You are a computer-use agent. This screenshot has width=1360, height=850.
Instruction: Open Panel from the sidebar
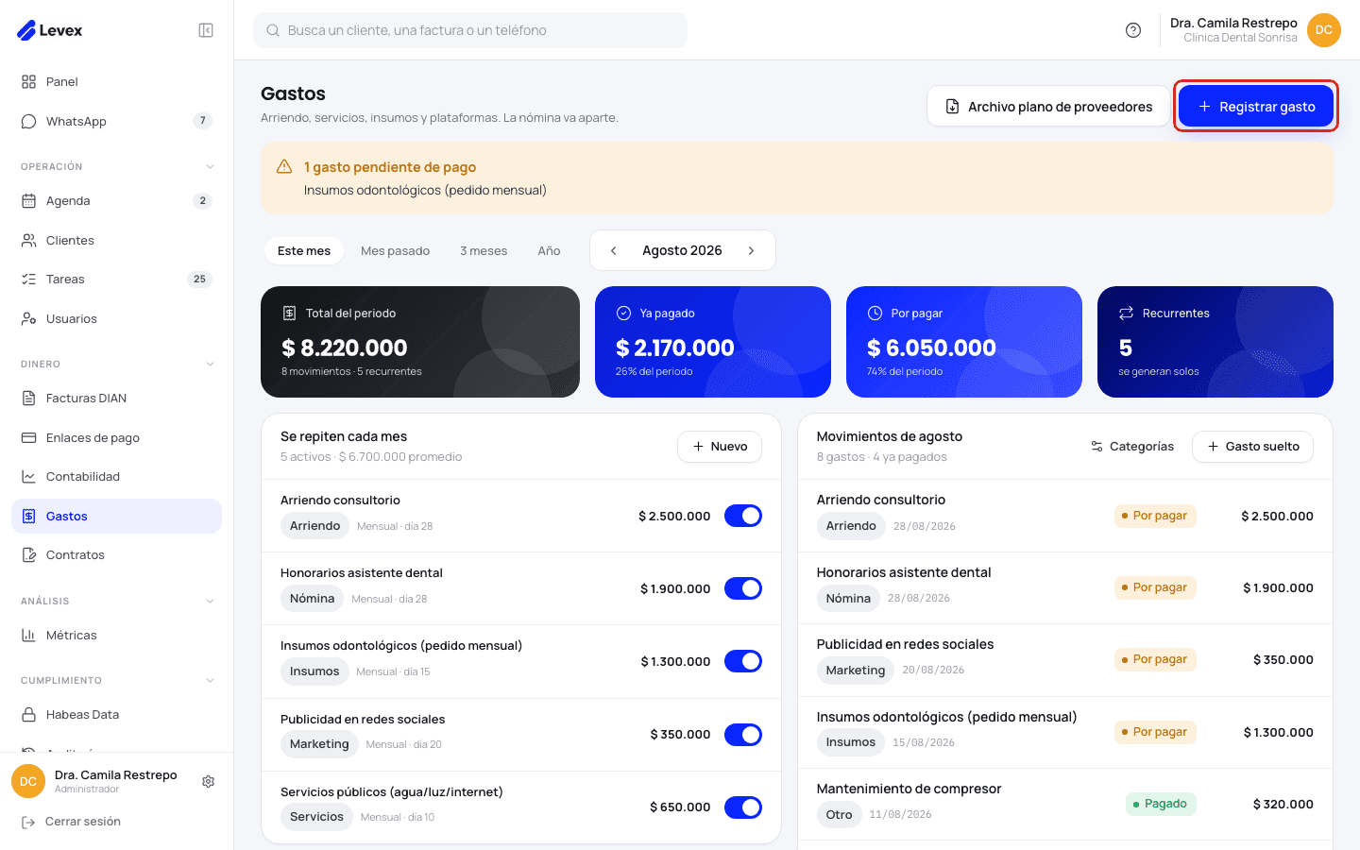point(116,82)
